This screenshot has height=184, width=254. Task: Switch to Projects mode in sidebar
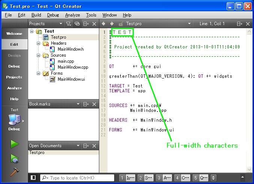click(x=14, y=77)
